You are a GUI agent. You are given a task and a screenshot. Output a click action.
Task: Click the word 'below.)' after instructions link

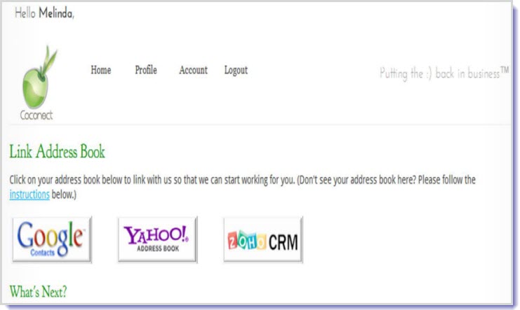pyautogui.click(x=64, y=195)
